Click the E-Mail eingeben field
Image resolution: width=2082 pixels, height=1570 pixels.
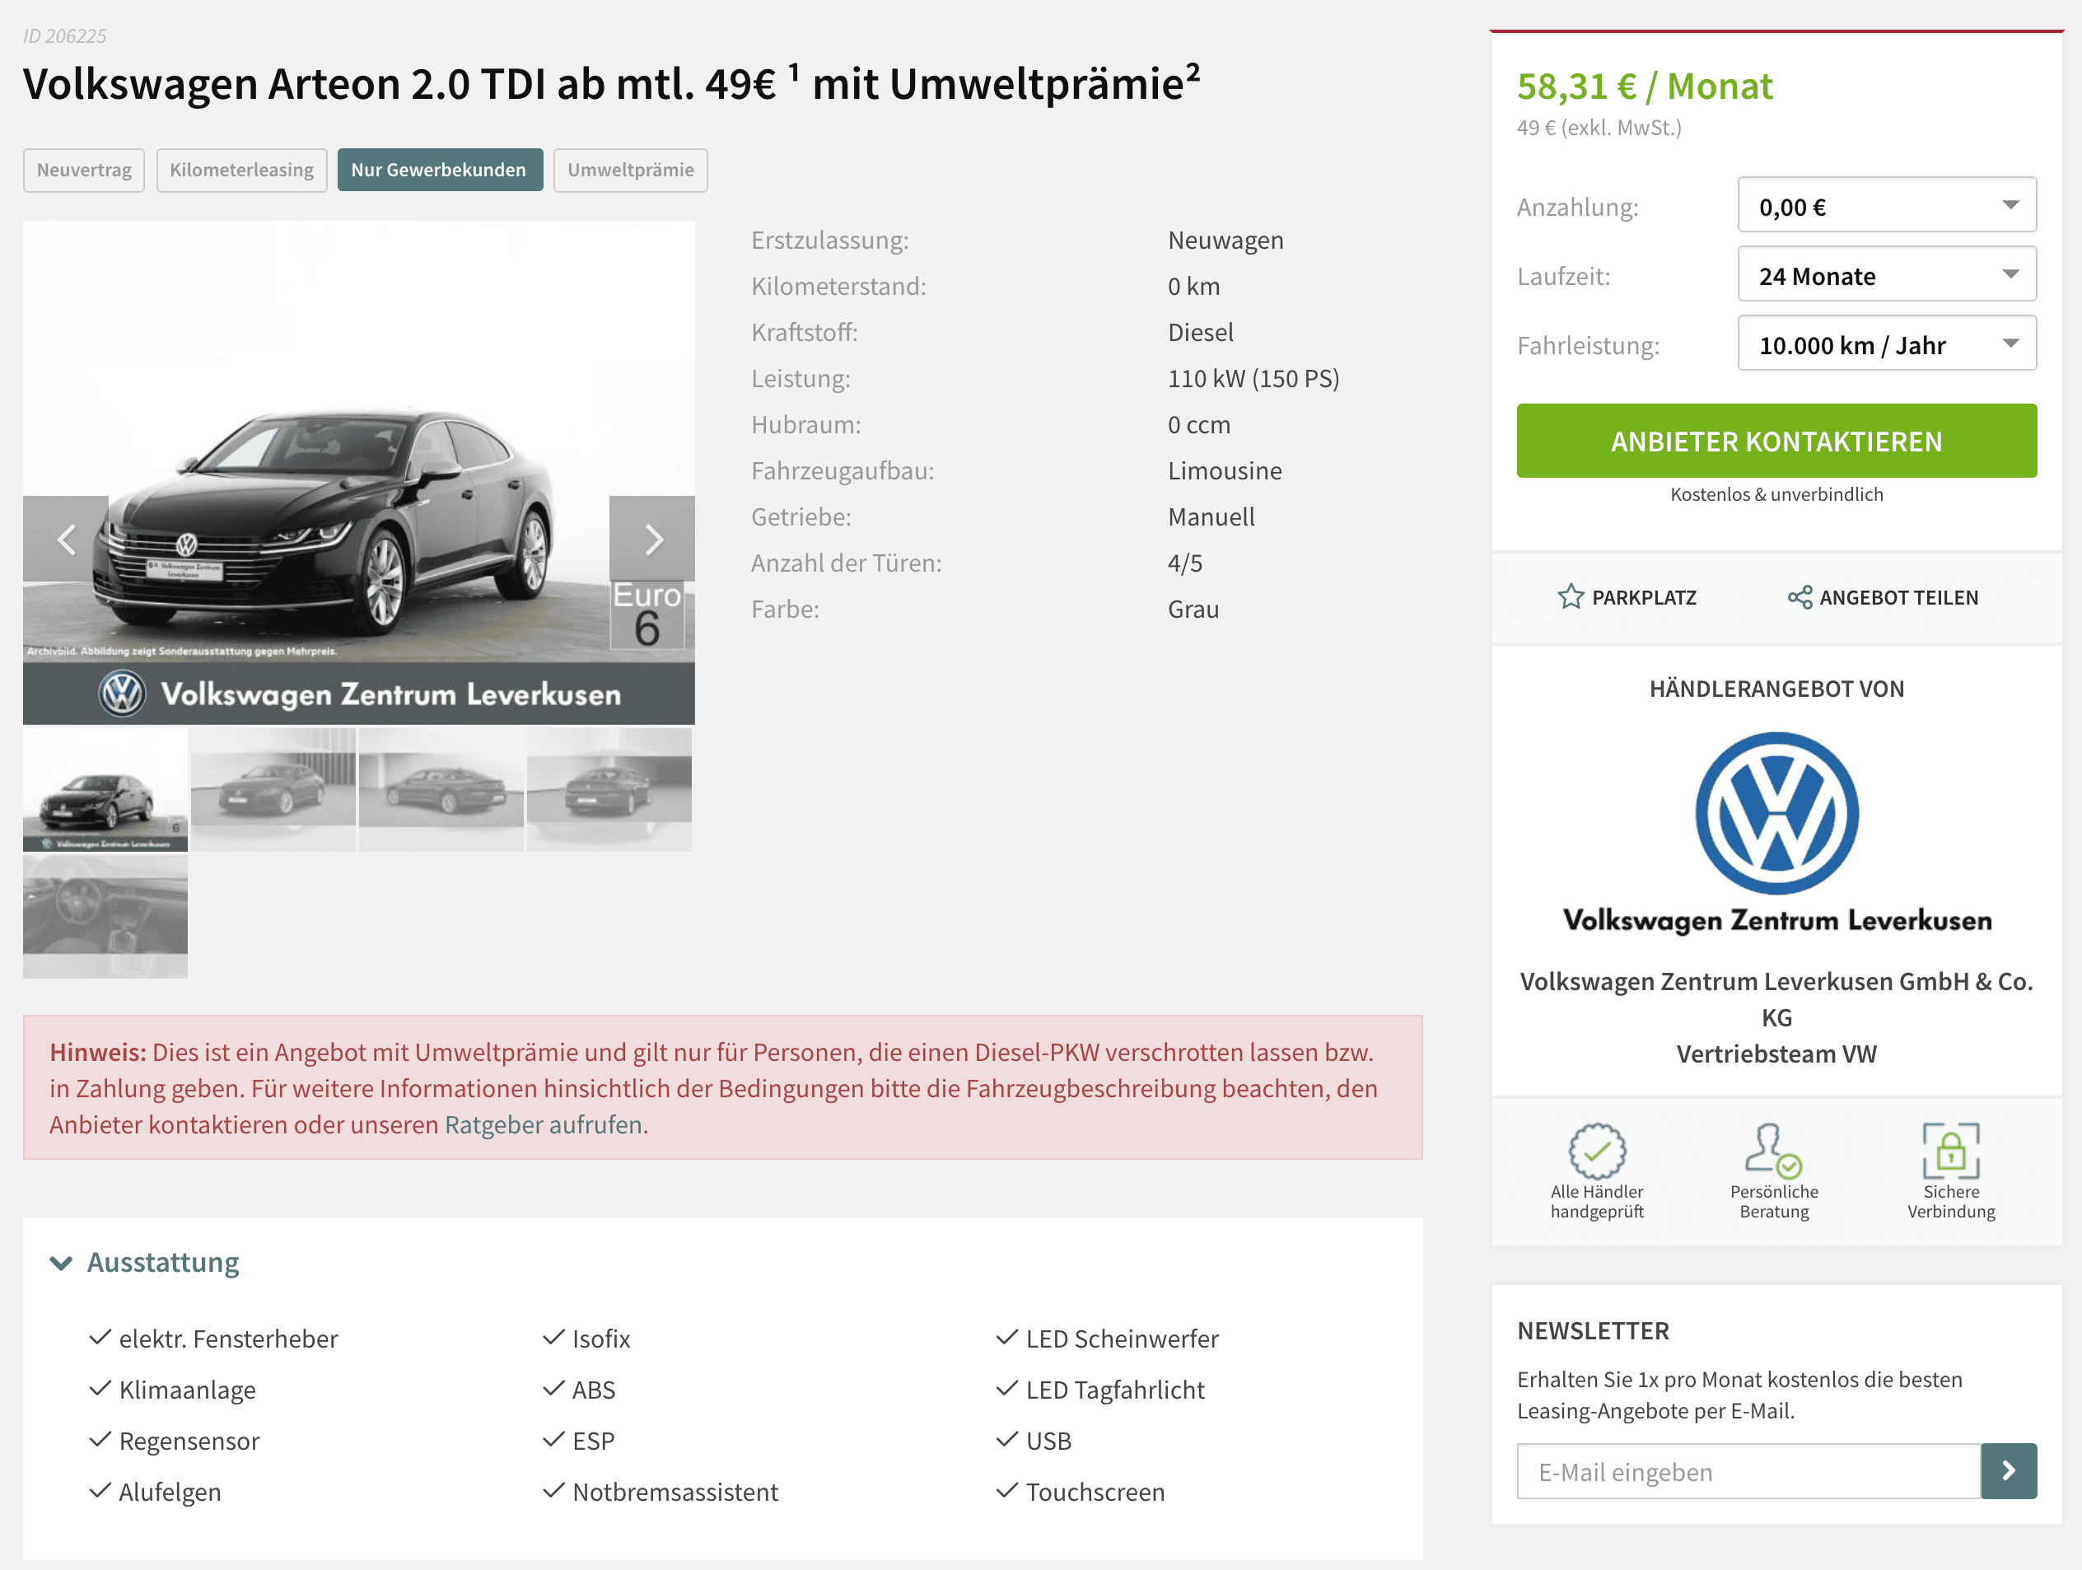(1748, 1470)
